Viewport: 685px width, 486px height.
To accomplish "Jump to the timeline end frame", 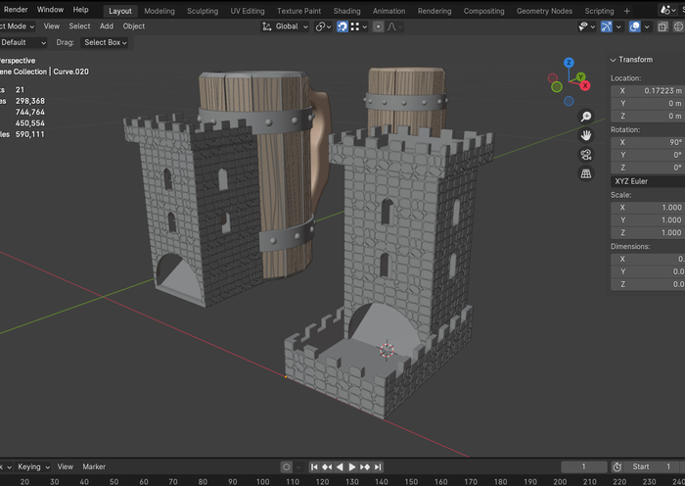I will click(379, 467).
